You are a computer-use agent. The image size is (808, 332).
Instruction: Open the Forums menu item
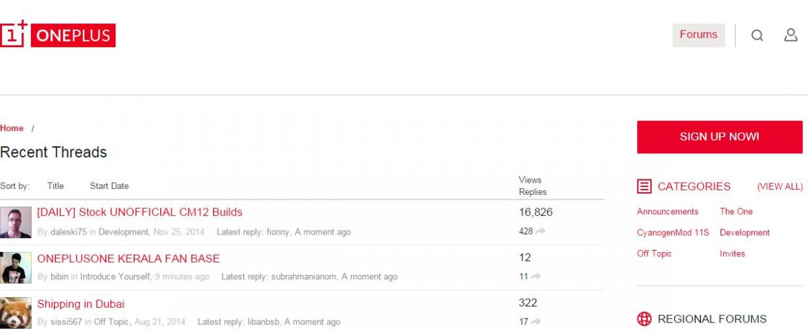[x=698, y=35]
